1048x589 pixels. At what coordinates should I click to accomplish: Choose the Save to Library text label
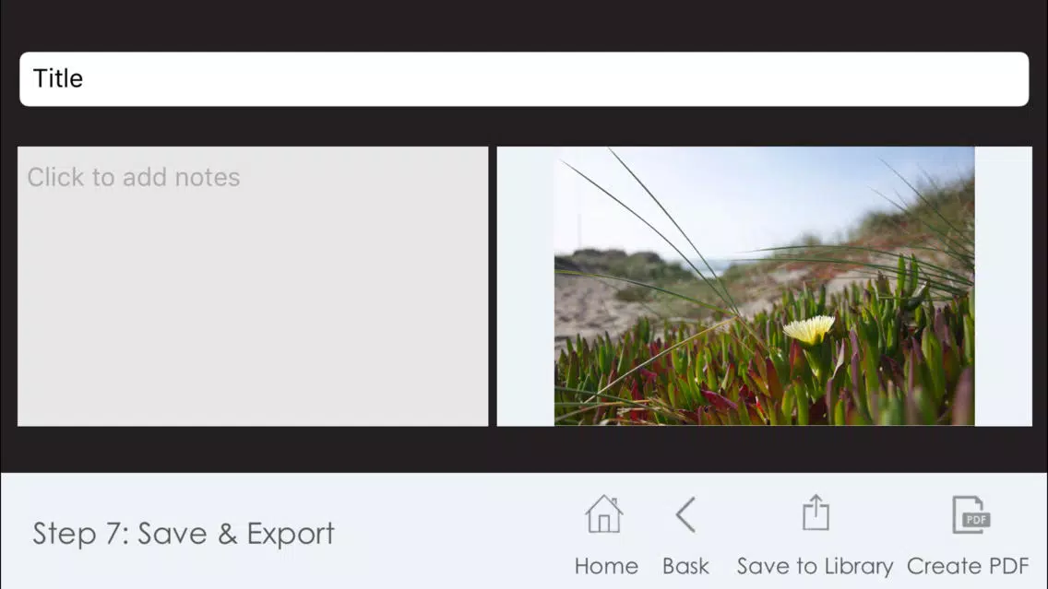(x=815, y=566)
